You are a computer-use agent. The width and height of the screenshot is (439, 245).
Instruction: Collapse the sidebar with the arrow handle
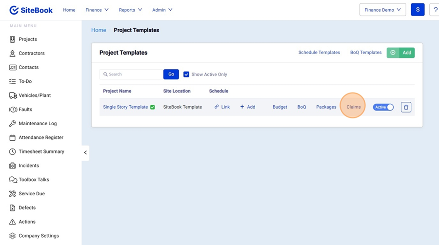[85, 152]
